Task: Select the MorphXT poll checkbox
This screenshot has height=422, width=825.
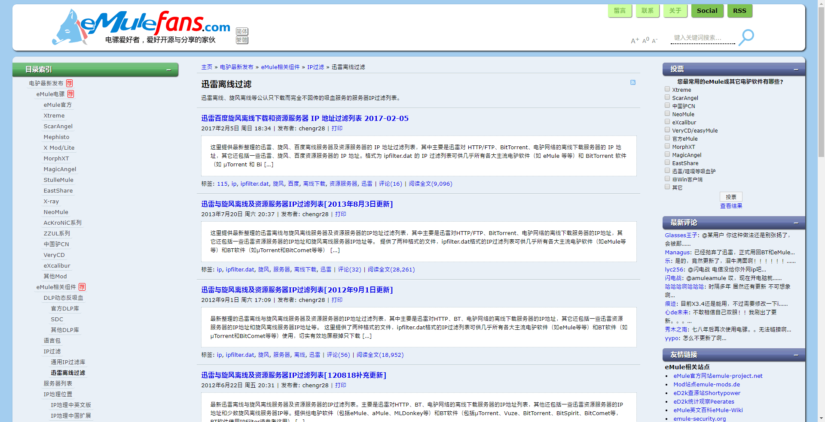Action: (x=667, y=146)
